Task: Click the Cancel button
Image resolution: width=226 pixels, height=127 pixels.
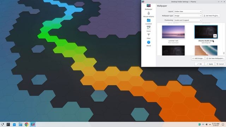Action: click(220, 64)
